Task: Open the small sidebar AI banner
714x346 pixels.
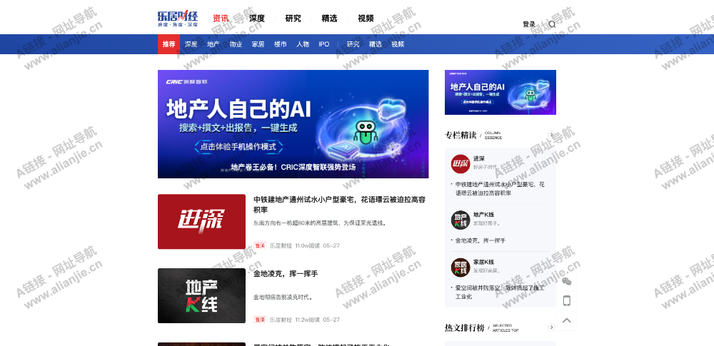Action: click(501, 93)
